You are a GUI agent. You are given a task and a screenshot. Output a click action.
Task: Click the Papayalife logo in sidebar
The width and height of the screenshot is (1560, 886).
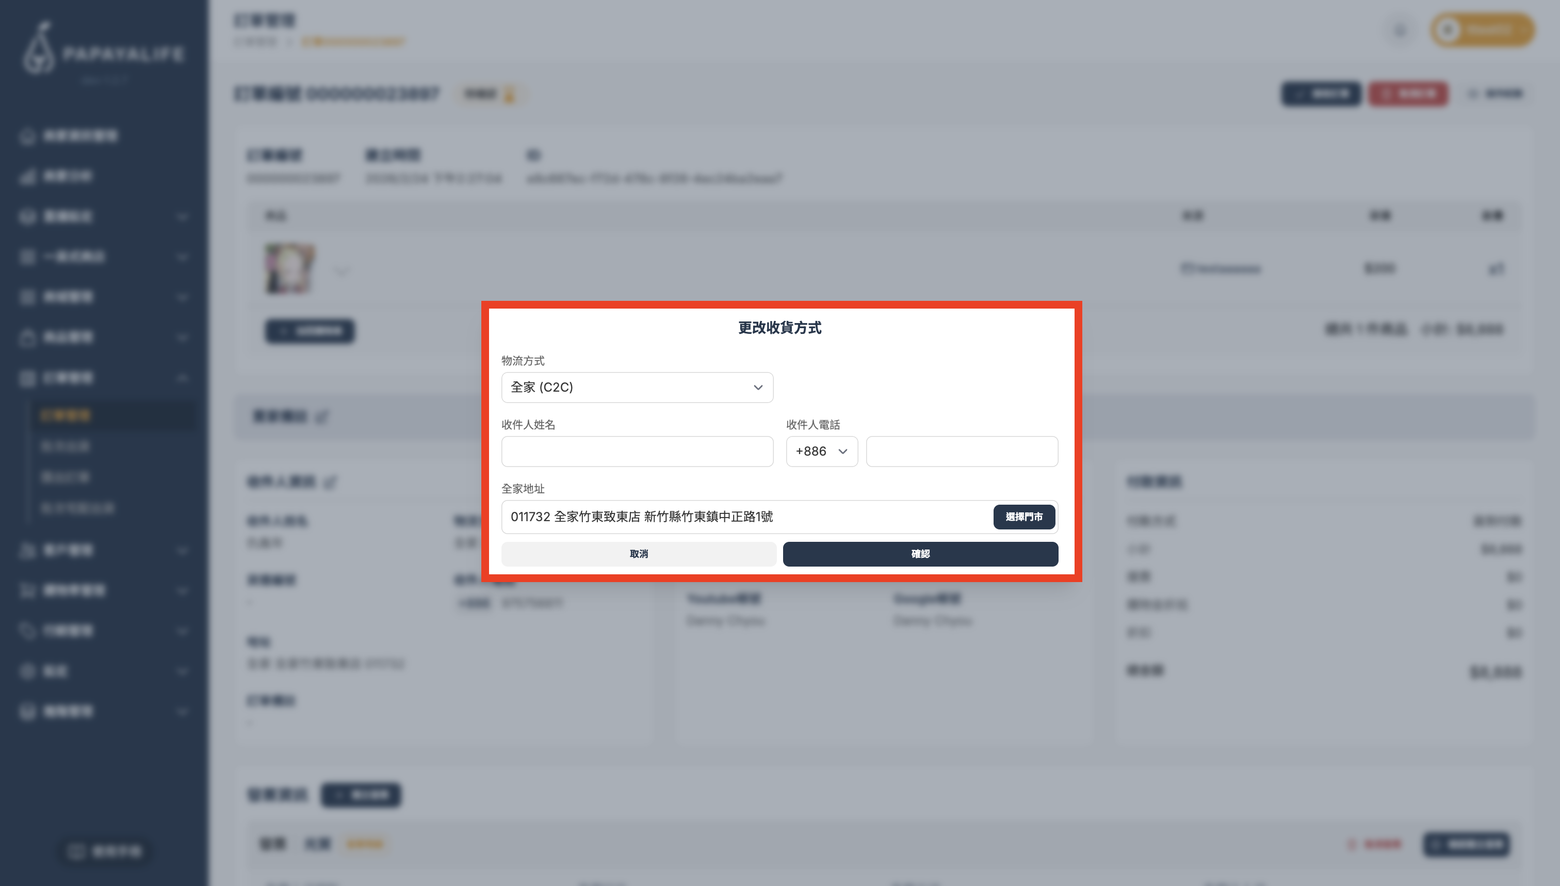102,52
